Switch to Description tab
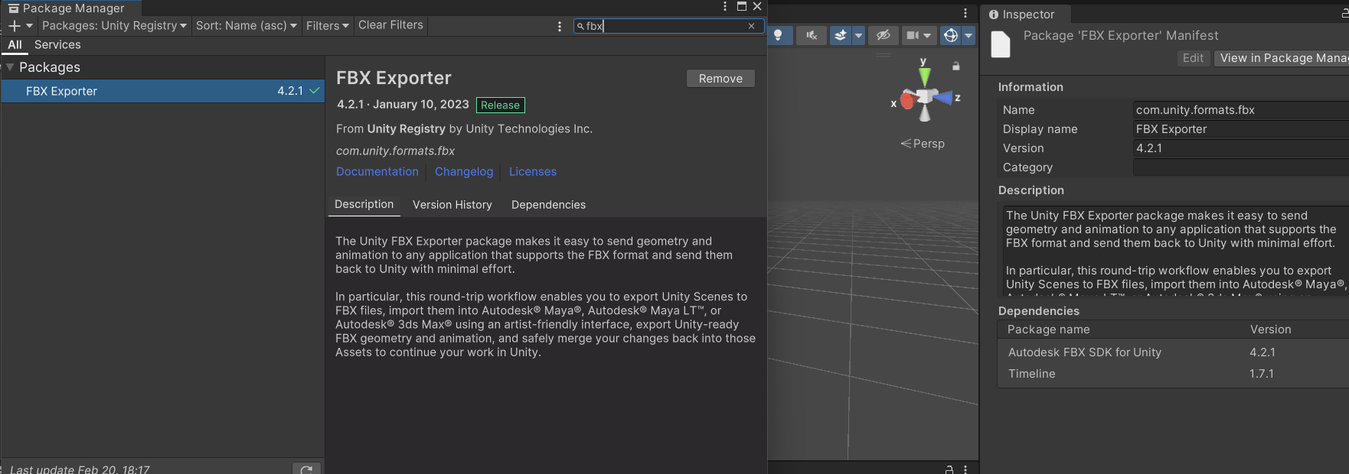This screenshot has height=474, width=1349. 364,205
